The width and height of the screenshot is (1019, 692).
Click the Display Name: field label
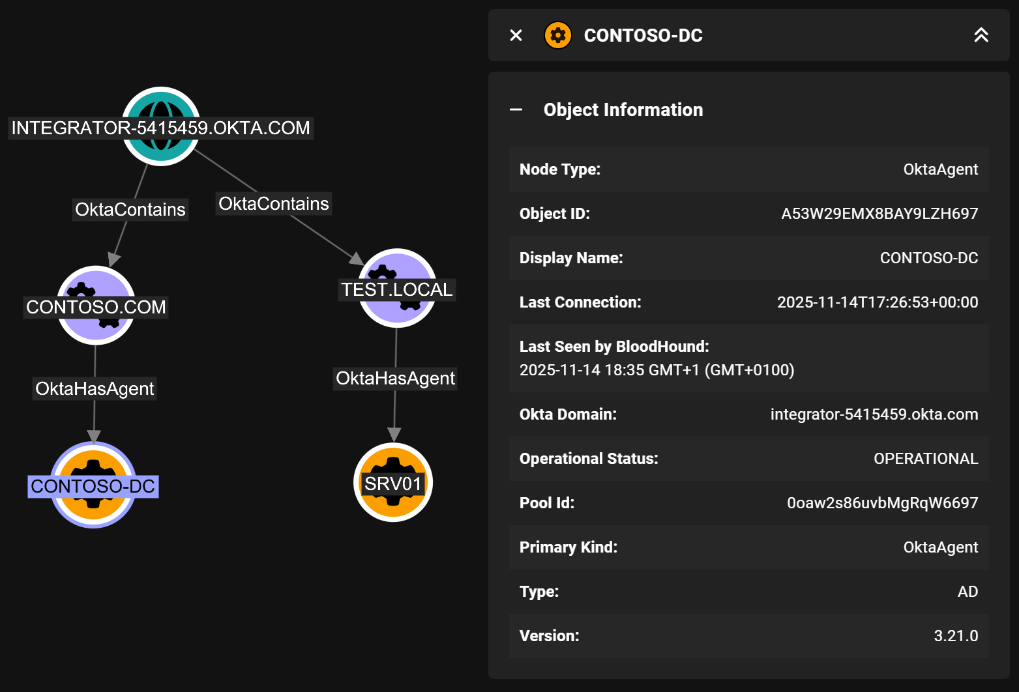coord(571,258)
